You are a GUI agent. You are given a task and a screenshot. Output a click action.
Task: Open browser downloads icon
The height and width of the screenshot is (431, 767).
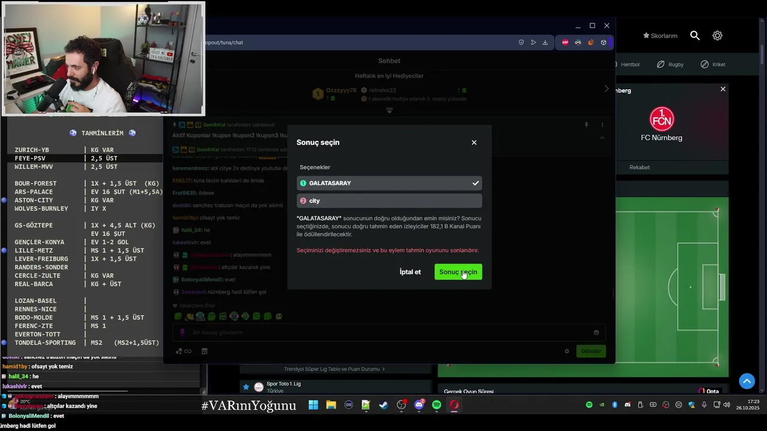point(545,43)
